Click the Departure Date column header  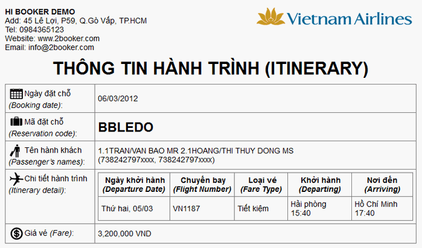point(134,185)
